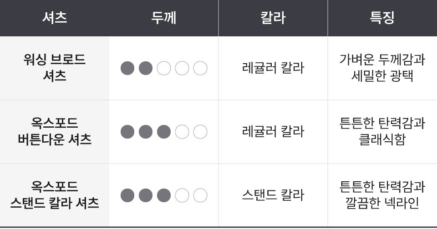Click 스탠드 칼라 collar cell text
Screen dimensions: 437x229
pos(273,195)
